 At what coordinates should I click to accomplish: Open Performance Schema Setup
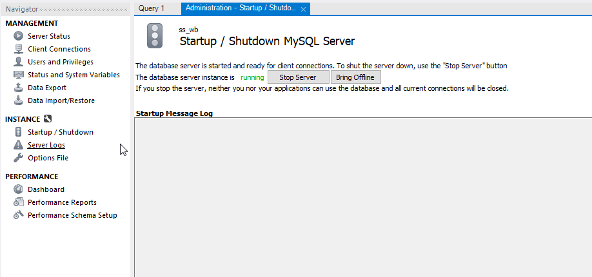(x=72, y=215)
